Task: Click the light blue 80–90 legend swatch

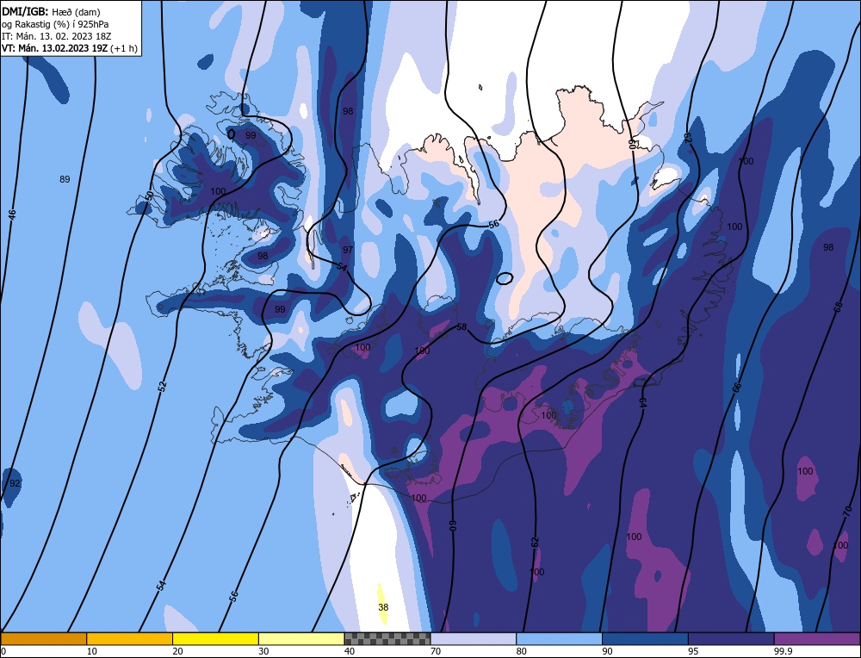Action: click(x=559, y=638)
